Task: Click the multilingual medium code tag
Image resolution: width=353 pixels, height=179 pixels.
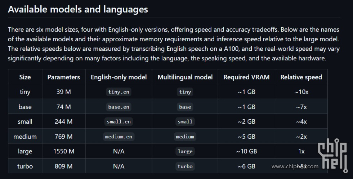Action: pos(185,137)
